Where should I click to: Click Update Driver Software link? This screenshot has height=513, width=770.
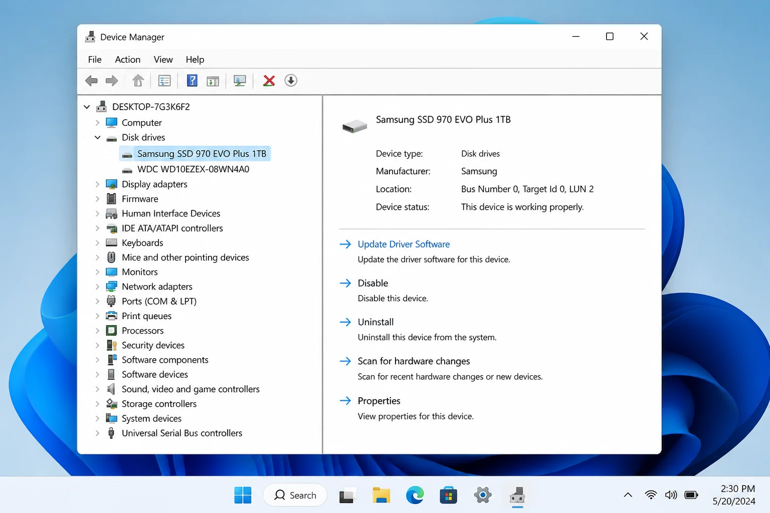(404, 244)
